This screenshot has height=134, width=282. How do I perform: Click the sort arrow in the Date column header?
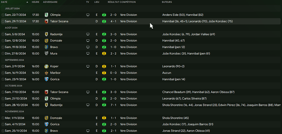click(x=27, y=2)
